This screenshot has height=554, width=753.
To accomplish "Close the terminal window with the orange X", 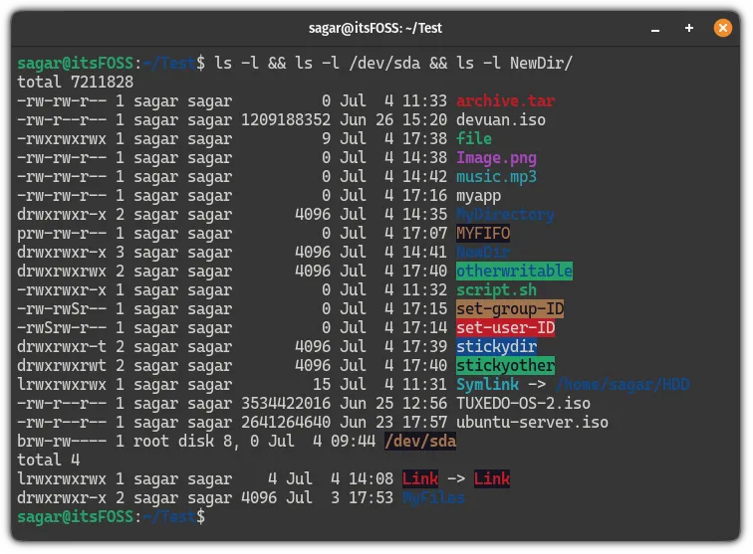I will pyautogui.click(x=723, y=28).
